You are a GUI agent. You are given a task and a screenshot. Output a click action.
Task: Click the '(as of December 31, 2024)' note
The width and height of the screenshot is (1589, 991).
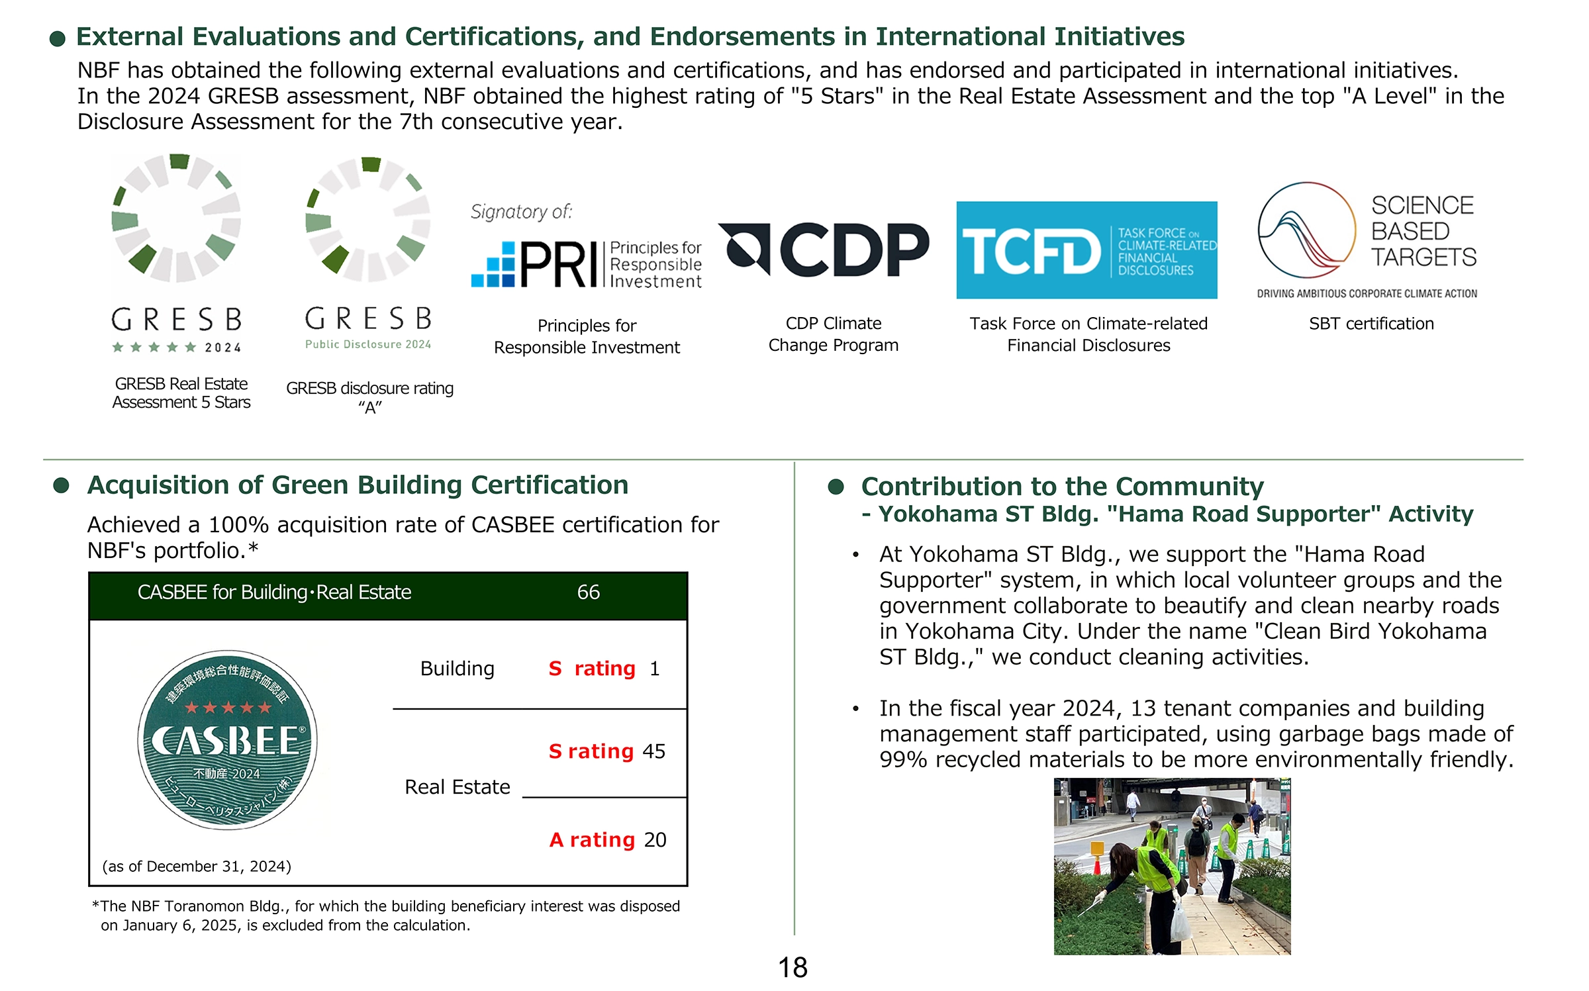197,867
